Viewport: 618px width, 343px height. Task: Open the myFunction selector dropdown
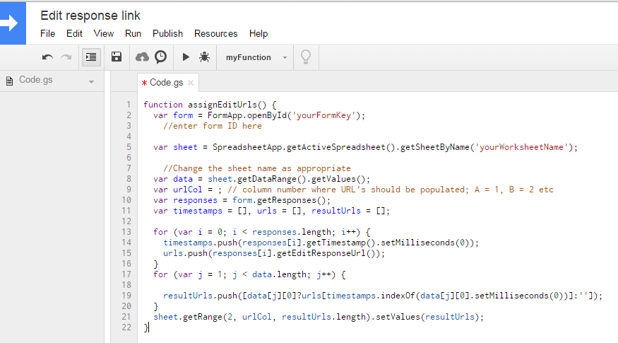(256, 57)
